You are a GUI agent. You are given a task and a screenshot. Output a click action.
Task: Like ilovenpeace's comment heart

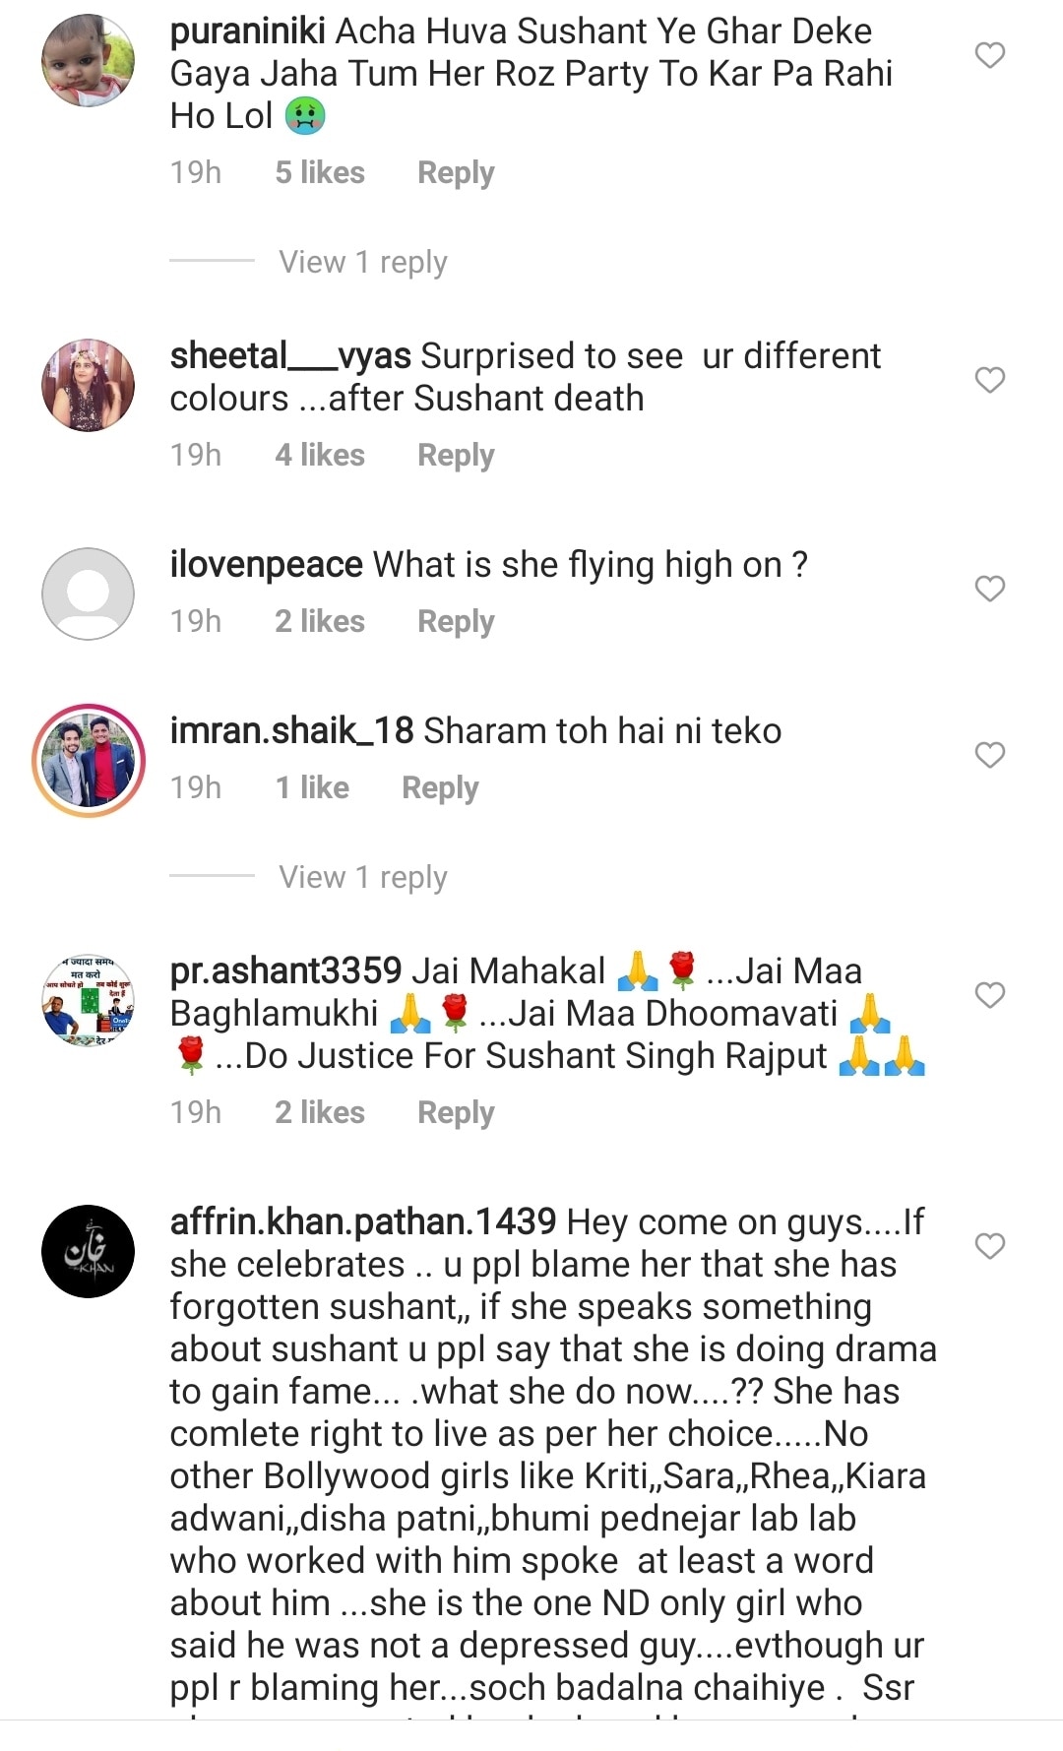point(989,589)
